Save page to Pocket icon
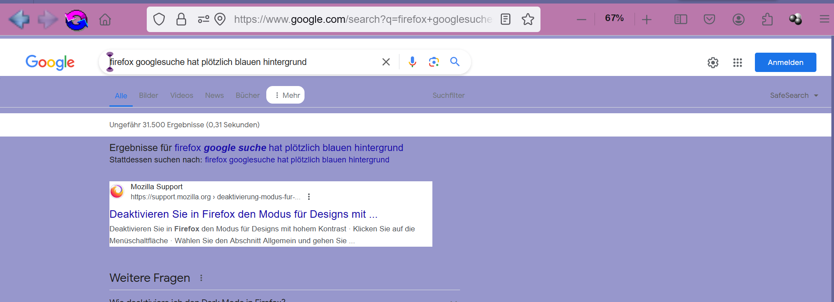The width and height of the screenshot is (834, 302). [x=709, y=19]
